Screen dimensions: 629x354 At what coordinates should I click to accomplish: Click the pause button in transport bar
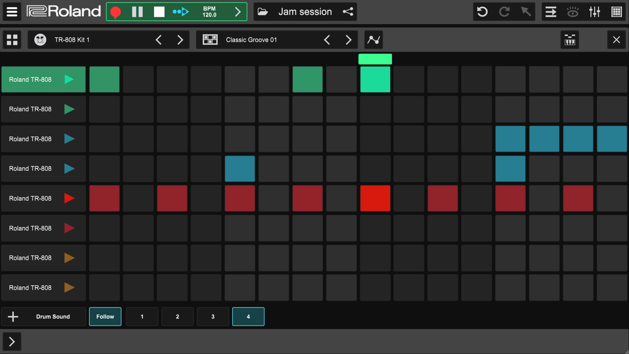[x=137, y=12]
